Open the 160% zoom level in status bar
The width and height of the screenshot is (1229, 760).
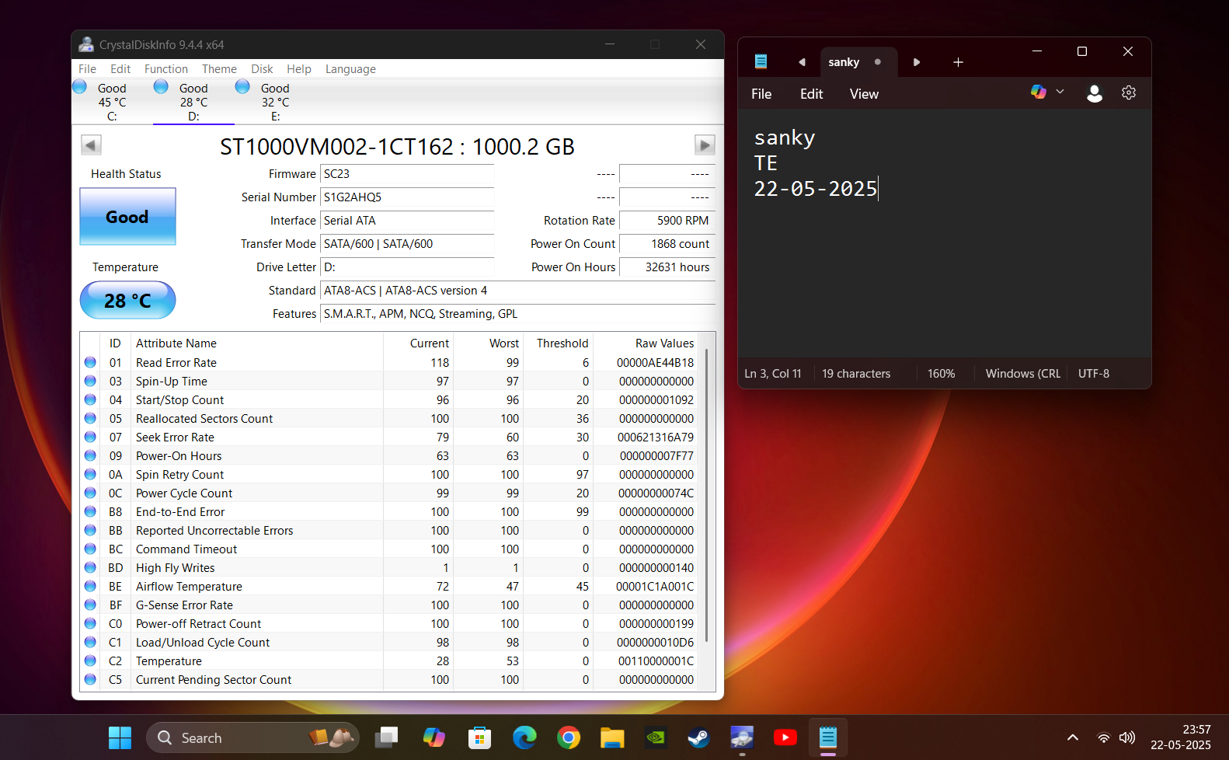pyautogui.click(x=941, y=374)
